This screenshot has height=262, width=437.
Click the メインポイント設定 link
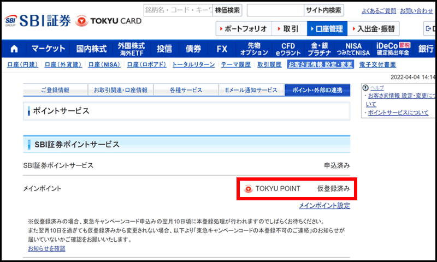click(324, 206)
